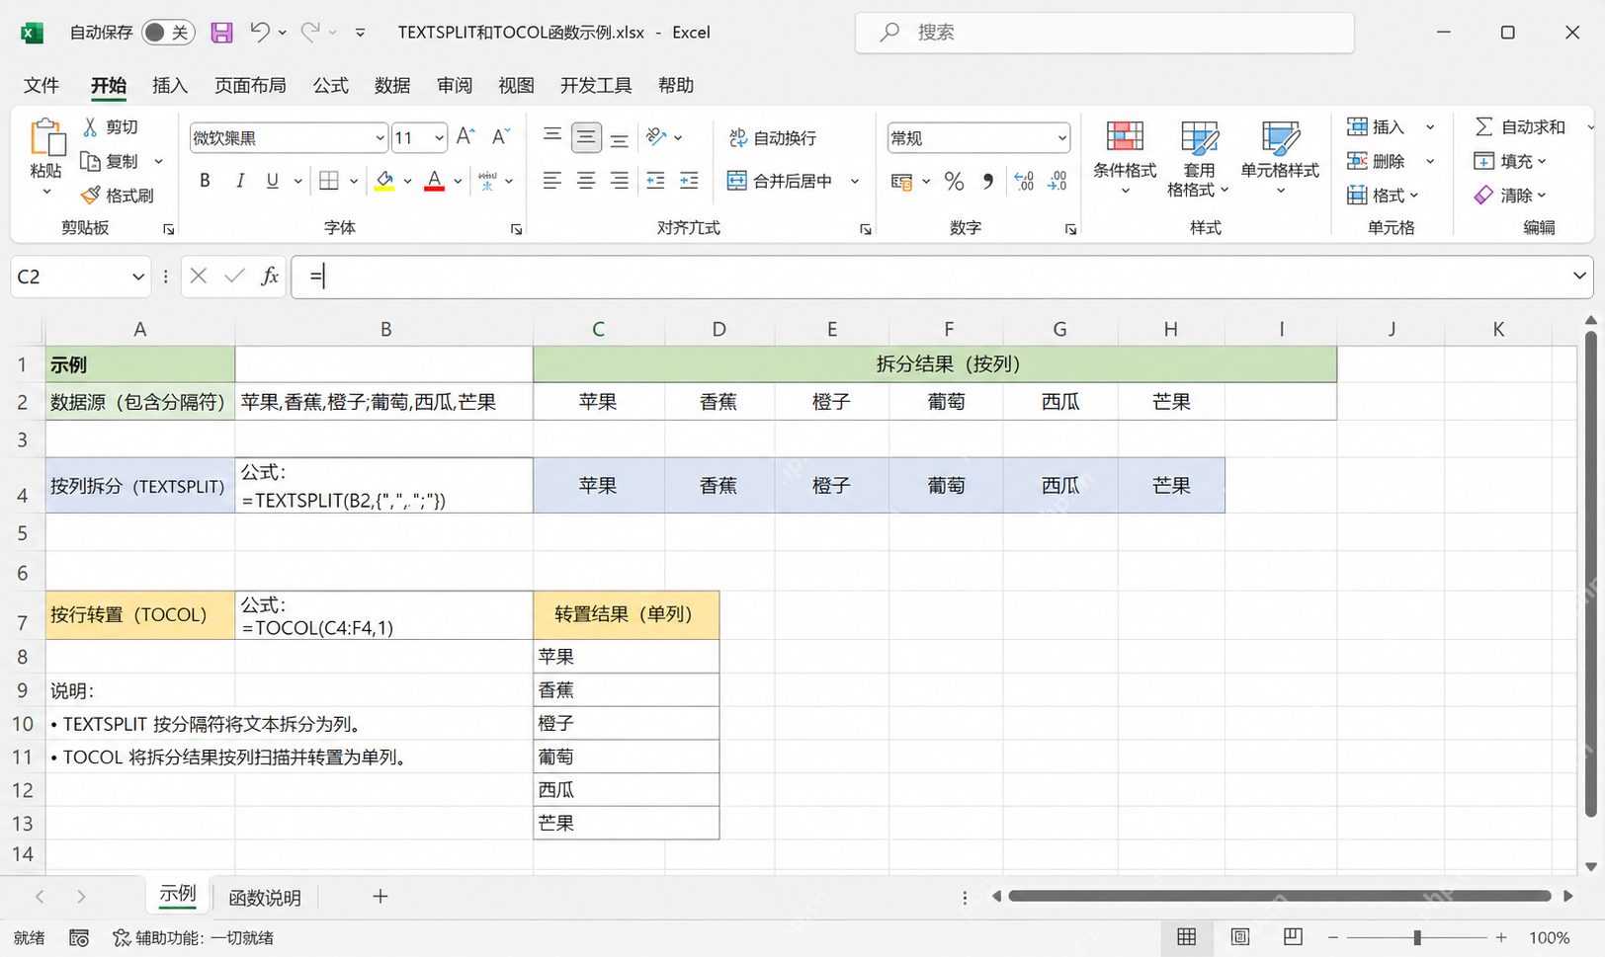Open the font size dropdown
The height and width of the screenshot is (957, 1605).
click(440, 138)
